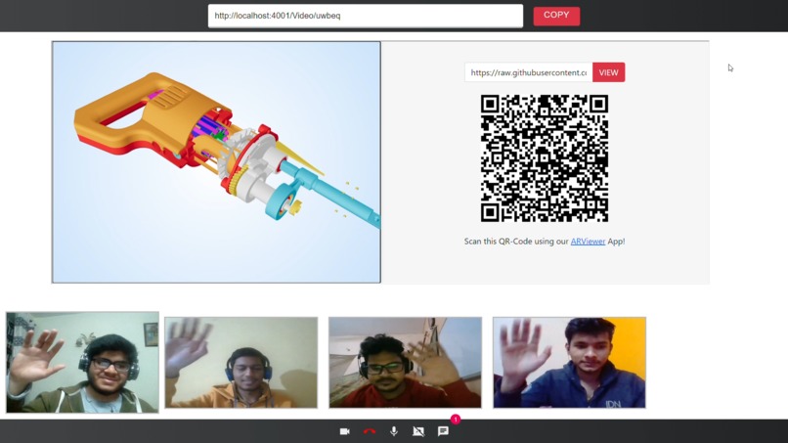788x443 pixels.
Task: Select the first participant video with glasses
Action: coord(82,362)
